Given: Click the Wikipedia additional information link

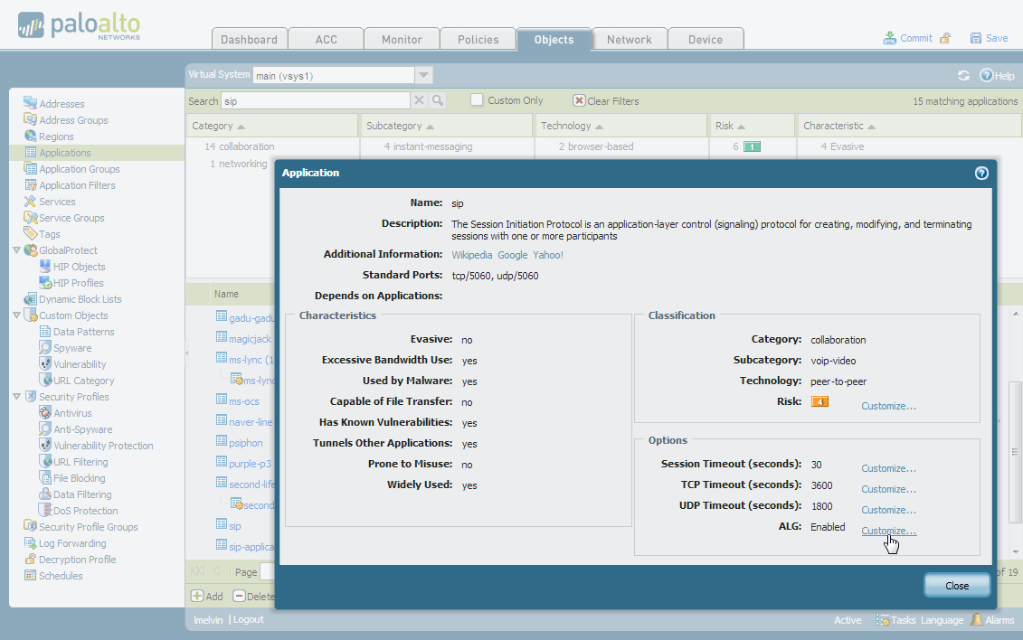Looking at the screenshot, I should (x=472, y=255).
